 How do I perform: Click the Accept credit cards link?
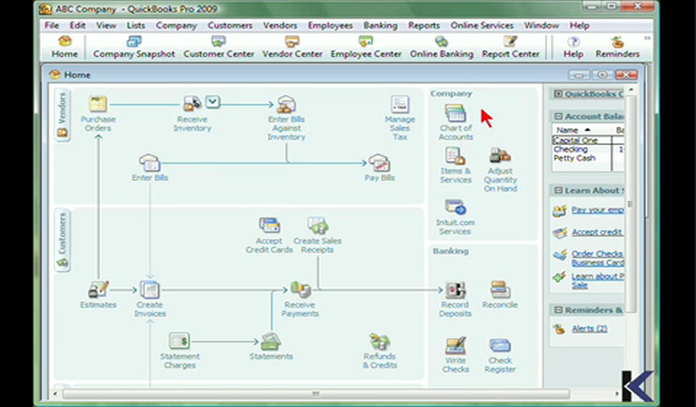pyautogui.click(x=597, y=231)
